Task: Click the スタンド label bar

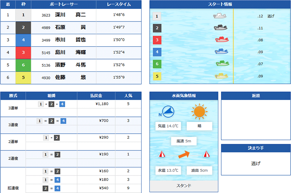Action: 184,186
